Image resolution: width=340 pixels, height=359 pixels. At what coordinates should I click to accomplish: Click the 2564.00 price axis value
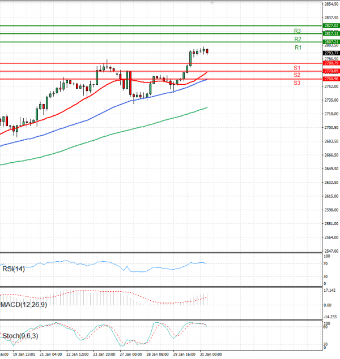tap(331, 237)
